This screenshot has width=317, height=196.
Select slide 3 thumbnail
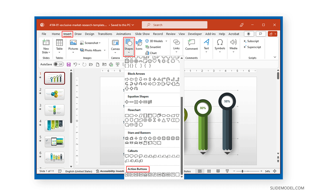pyautogui.click(x=54, y=110)
